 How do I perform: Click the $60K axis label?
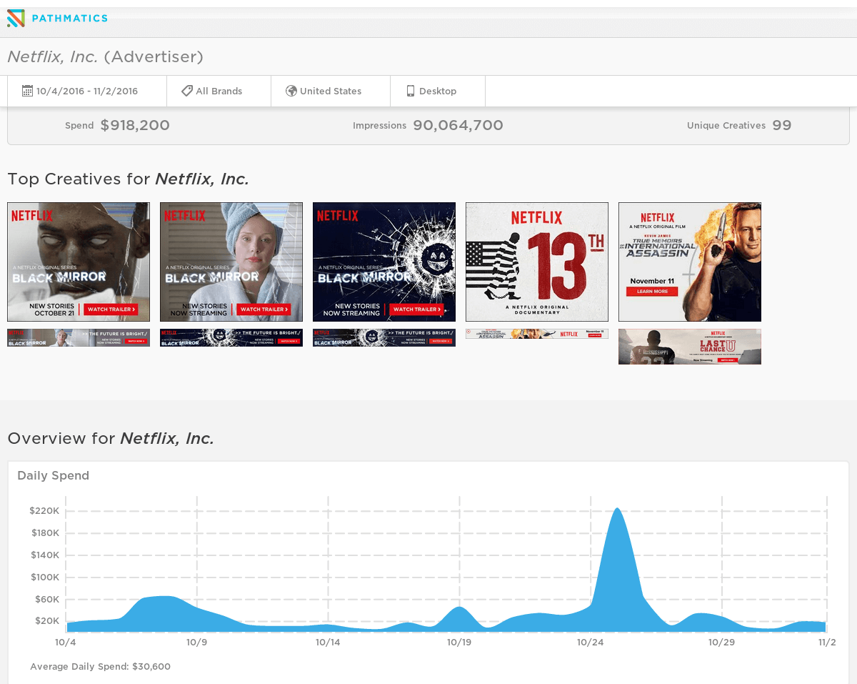click(47, 599)
